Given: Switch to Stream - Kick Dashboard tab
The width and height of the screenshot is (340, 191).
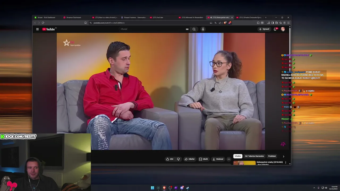Looking at the screenshot, I should 46,18.
